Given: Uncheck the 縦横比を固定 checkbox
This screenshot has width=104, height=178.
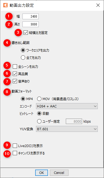Looking at the screenshot, I should point(26,33).
